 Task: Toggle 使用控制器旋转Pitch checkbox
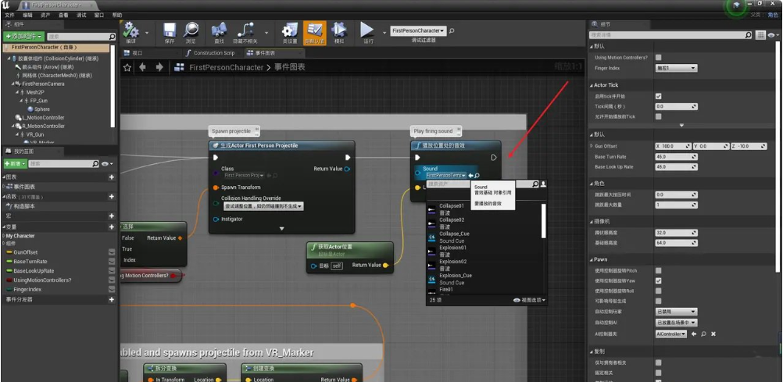coord(658,270)
